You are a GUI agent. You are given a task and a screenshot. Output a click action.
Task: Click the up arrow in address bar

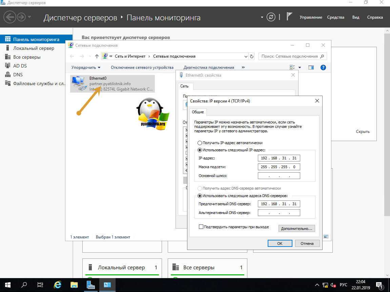click(97, 56)
